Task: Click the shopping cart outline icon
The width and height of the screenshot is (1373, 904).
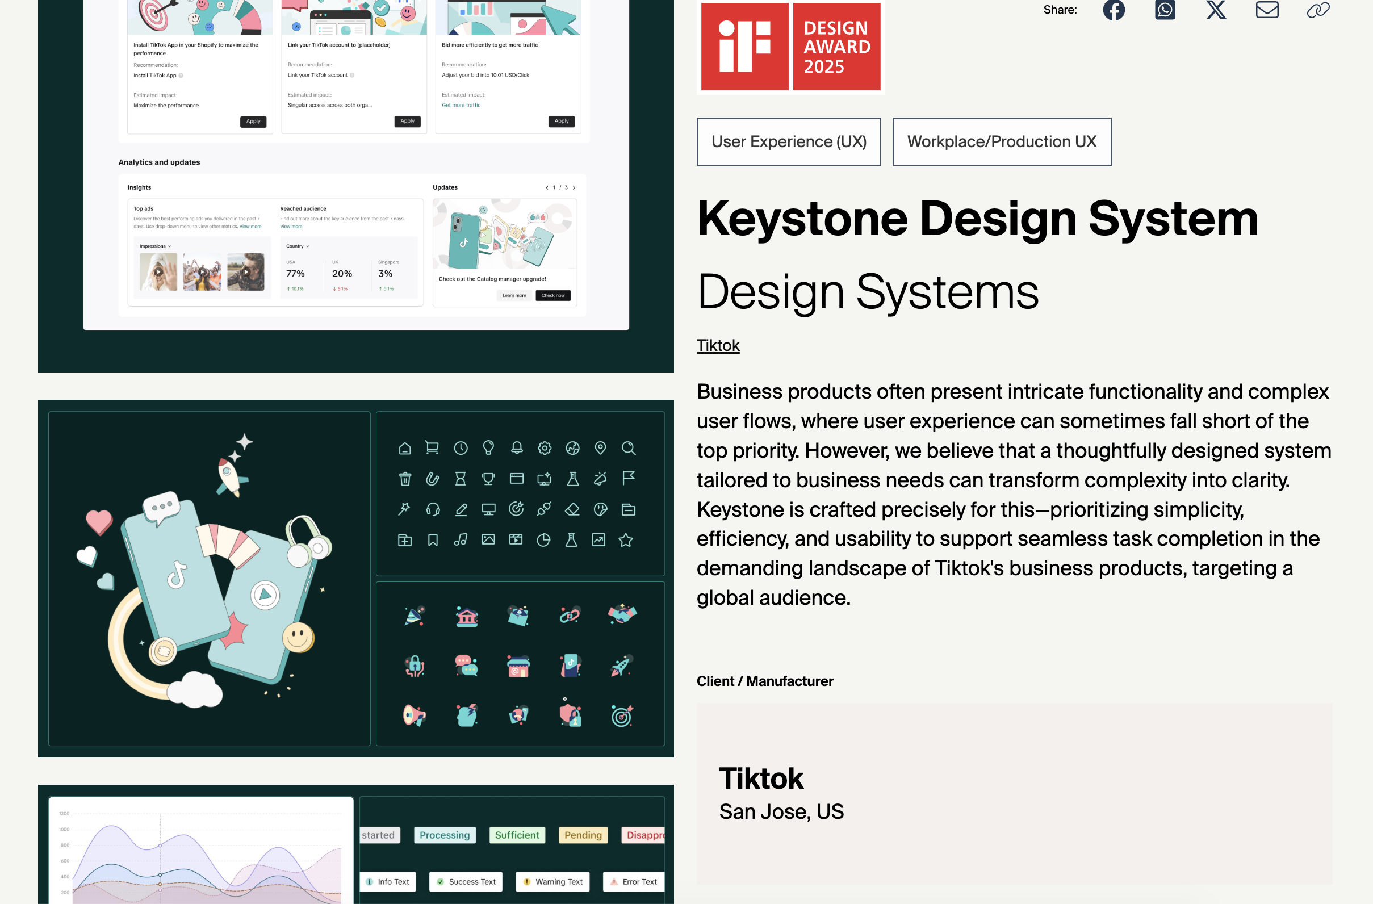Action: click(432, 447)
